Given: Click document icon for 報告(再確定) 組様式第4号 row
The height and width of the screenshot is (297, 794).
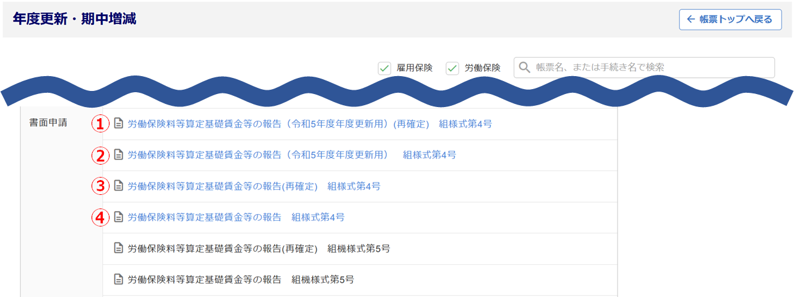Looking at the screenshot, I should point(119,186).
